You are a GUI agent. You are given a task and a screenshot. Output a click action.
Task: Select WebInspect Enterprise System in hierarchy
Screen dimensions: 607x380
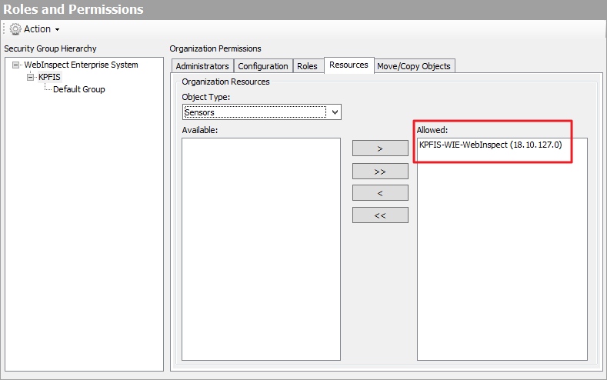tap(81, 65)
